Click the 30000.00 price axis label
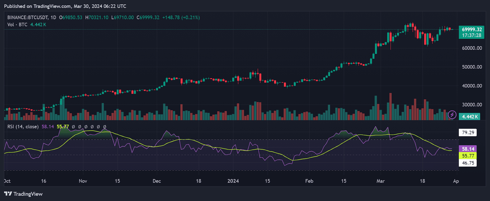The image size is (490, 201). pyautogui.click(x=472, y=104)
